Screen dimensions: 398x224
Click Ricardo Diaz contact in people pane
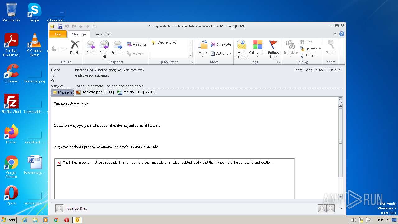[76, 208]
